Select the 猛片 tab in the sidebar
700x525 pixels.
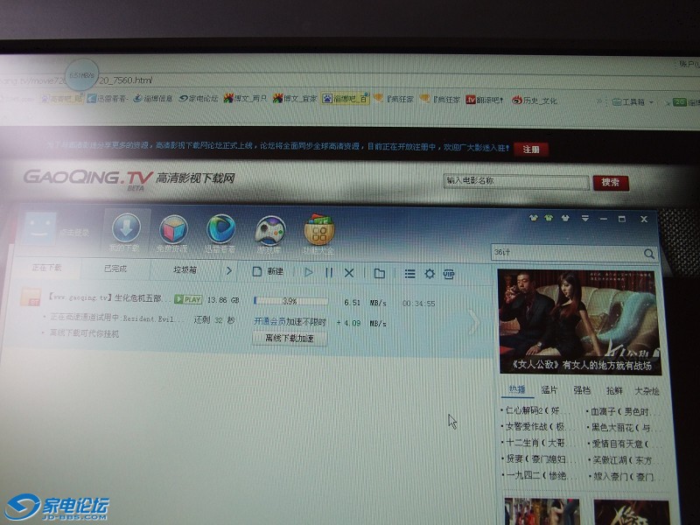[x=549, y=390]
